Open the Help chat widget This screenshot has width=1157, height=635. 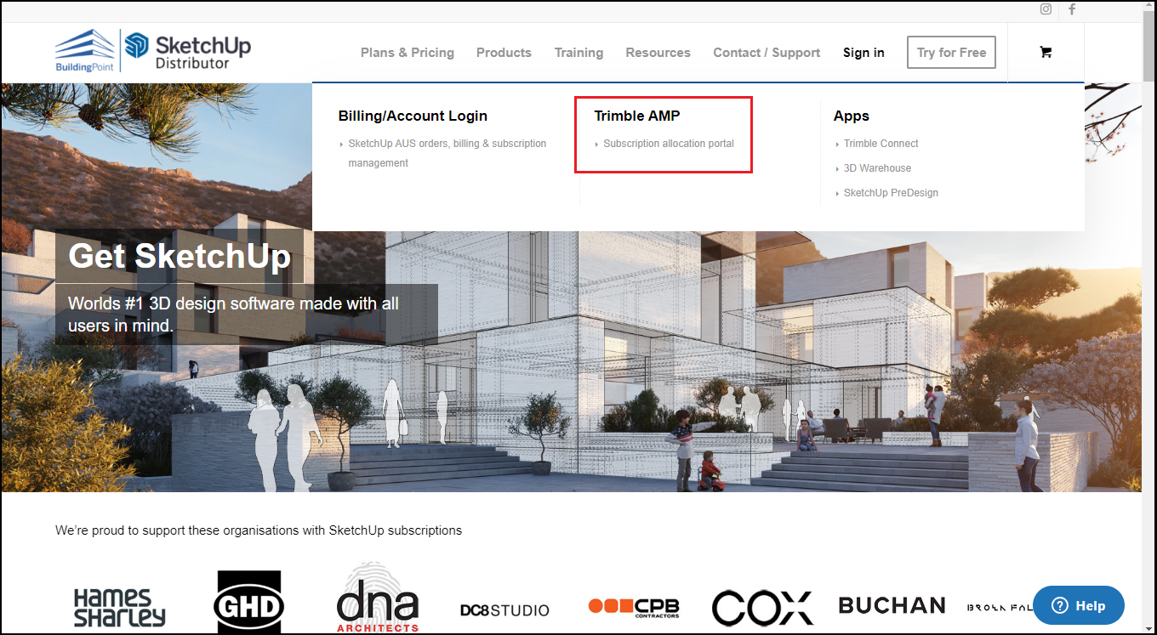(x=1079, y=605)
